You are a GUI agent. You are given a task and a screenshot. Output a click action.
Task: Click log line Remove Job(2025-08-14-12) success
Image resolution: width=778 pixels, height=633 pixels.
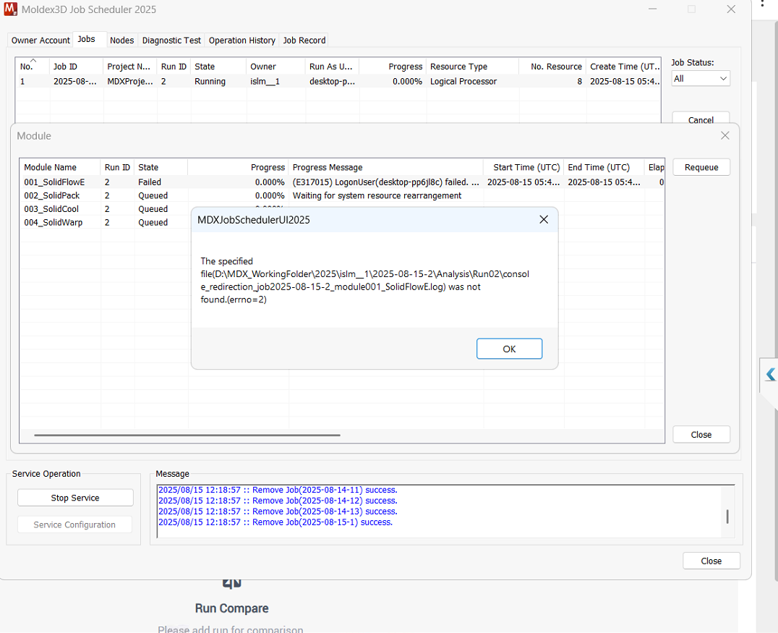(278, 501)
